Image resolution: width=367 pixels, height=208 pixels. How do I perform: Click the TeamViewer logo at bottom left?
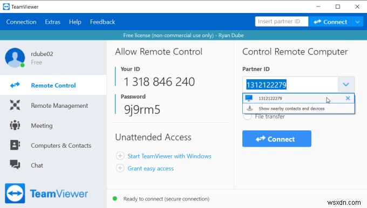(46, 193)
